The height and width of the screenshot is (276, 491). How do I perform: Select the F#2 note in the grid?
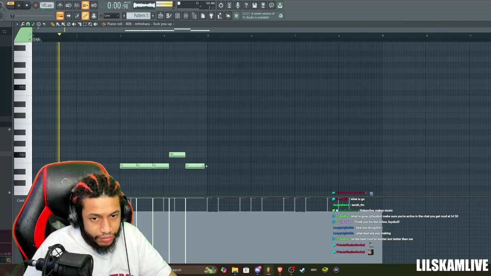point(177,154)
